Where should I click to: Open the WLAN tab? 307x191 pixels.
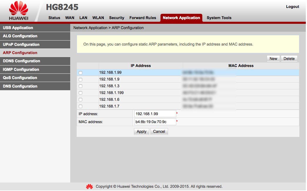pyautogui.click(x=98, y=18)
